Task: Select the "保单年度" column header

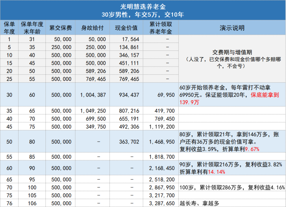Action: (9, 28)
